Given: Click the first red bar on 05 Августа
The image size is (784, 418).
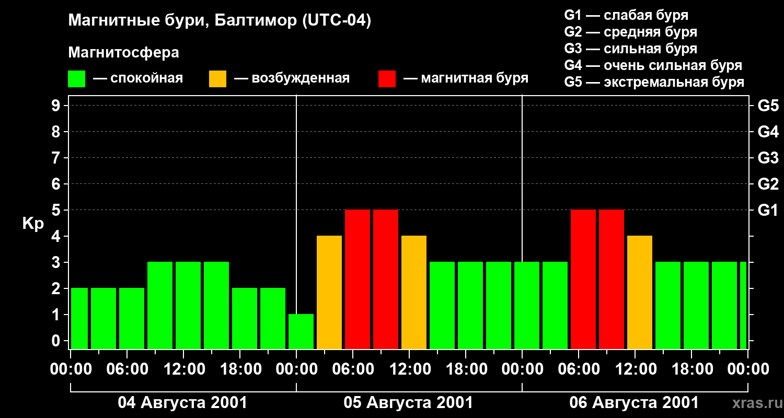Looking at the screenshot, I should 358,279.
